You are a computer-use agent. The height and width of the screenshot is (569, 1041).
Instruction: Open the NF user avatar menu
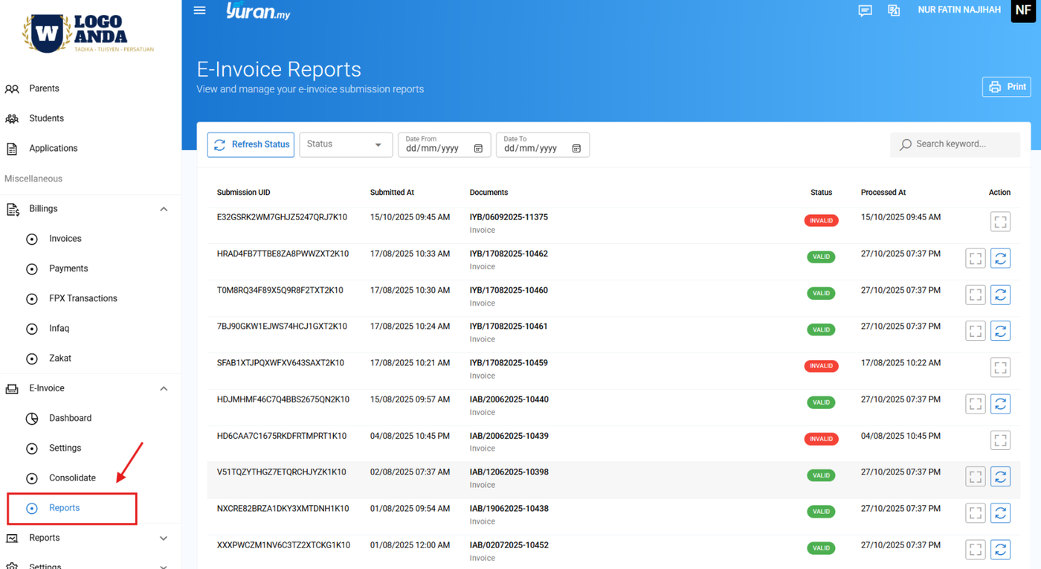[x=1023, y=10]
